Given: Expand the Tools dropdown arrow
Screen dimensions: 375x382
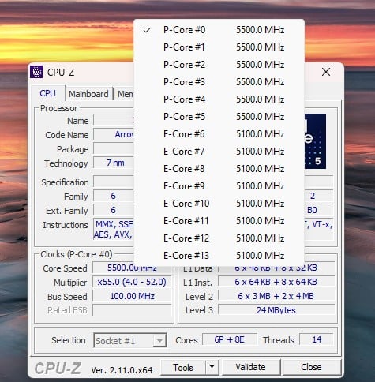Looking at the screenshot, I should (212, 367).
